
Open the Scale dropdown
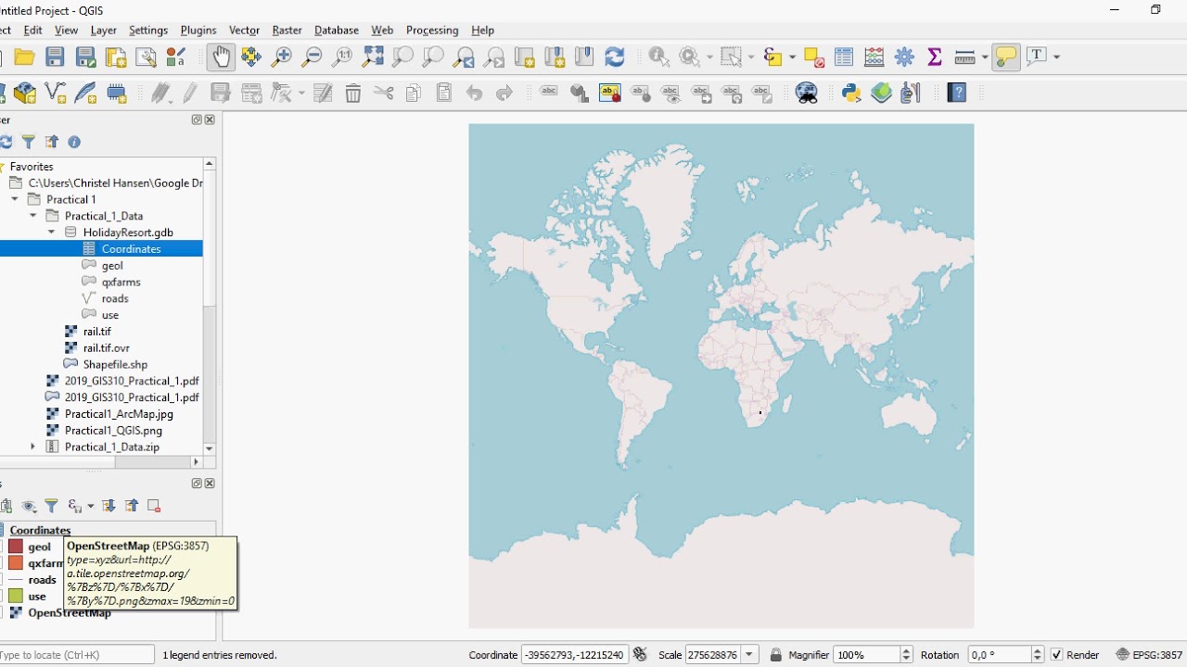[x=749, y=655]
